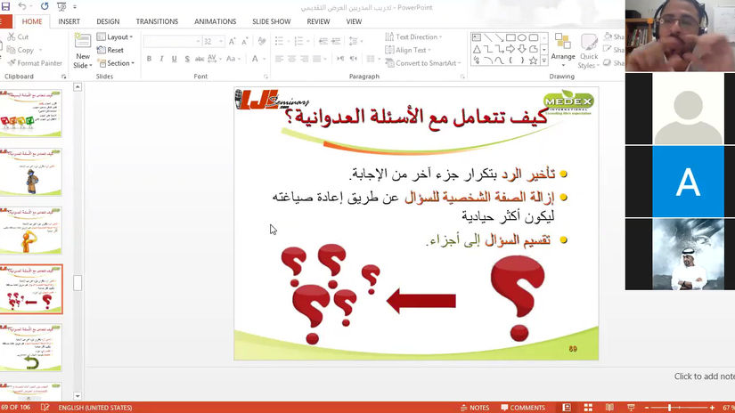Screen dimensions: 735x413
Task: Select slide thumbnail with green return arrow
Action: coord(31,347)
